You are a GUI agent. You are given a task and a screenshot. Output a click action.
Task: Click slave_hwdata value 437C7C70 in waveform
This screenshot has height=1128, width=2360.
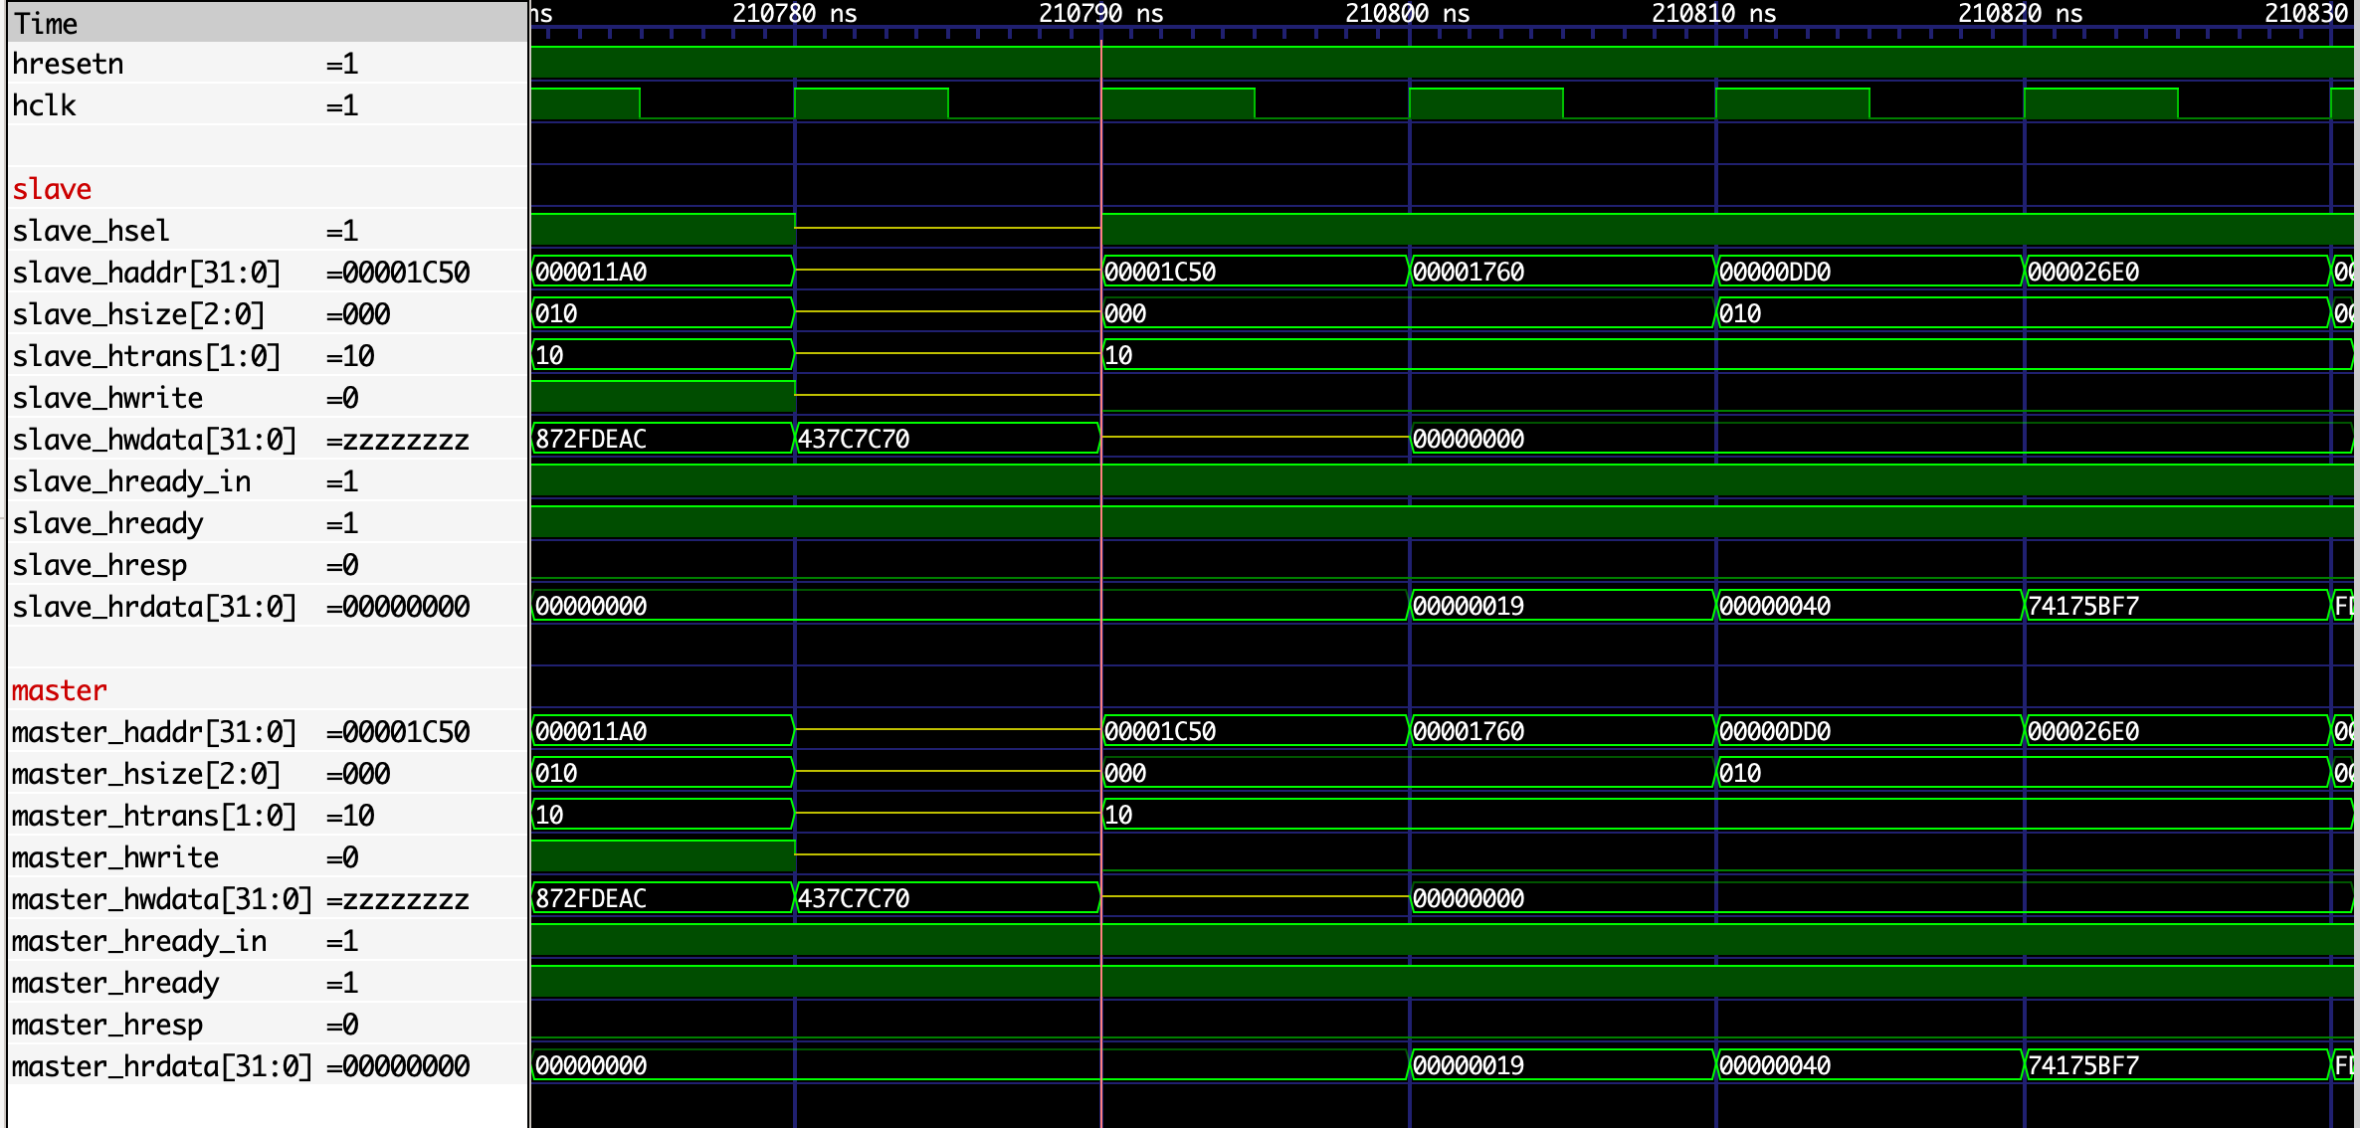pyautogui.click(x=854, y=439)
